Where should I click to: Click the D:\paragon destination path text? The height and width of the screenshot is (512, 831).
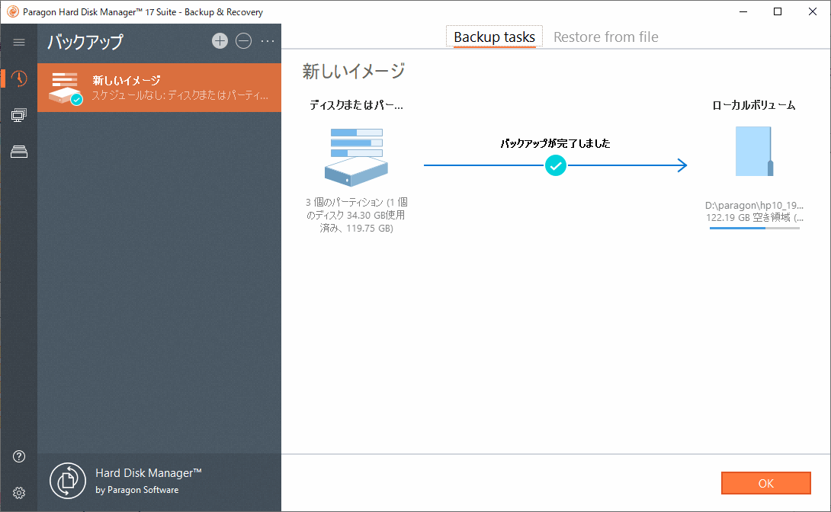coord(754,205)
